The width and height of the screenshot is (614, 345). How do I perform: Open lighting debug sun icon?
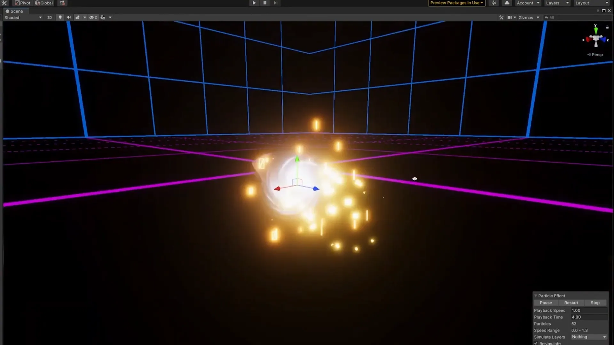494,3
